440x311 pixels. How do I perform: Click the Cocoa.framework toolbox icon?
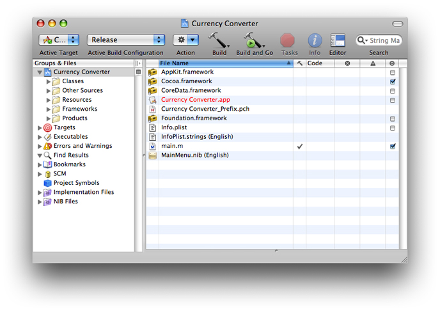coord(153,81)
